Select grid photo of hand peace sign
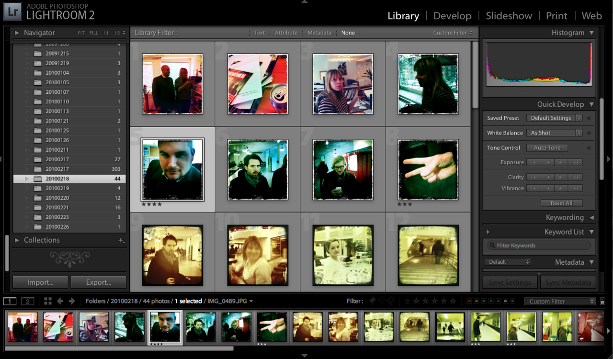 pyautogui.click(x=428, y=169)
